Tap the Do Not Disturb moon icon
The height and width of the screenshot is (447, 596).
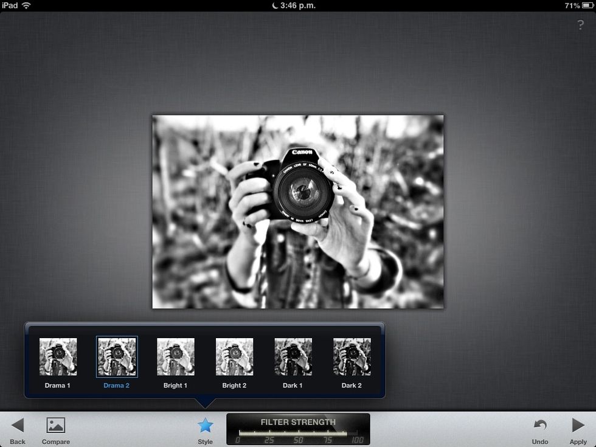tap(275, 5)
